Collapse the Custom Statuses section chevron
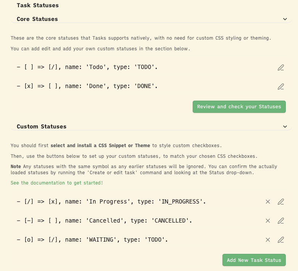 click(285, 127)
